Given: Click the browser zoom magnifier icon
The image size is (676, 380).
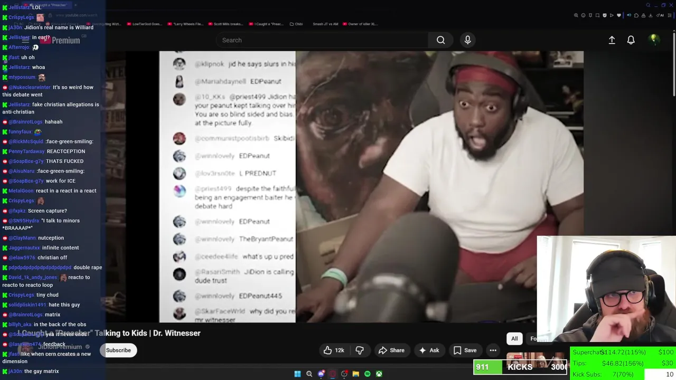Looking at the screenshot, I should pyautogui.click(x=576, y=15).
